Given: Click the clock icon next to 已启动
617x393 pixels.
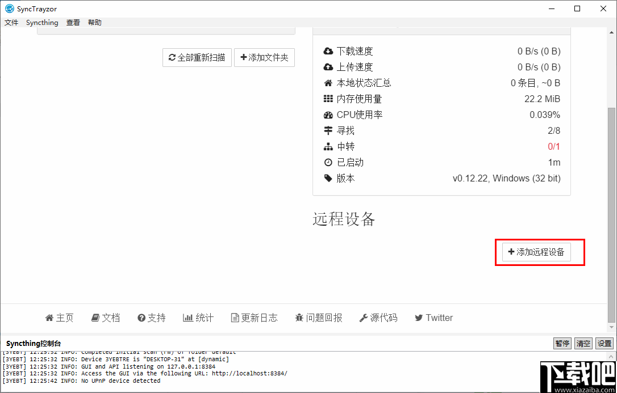Looking at the screenshot, I should 328,162.
